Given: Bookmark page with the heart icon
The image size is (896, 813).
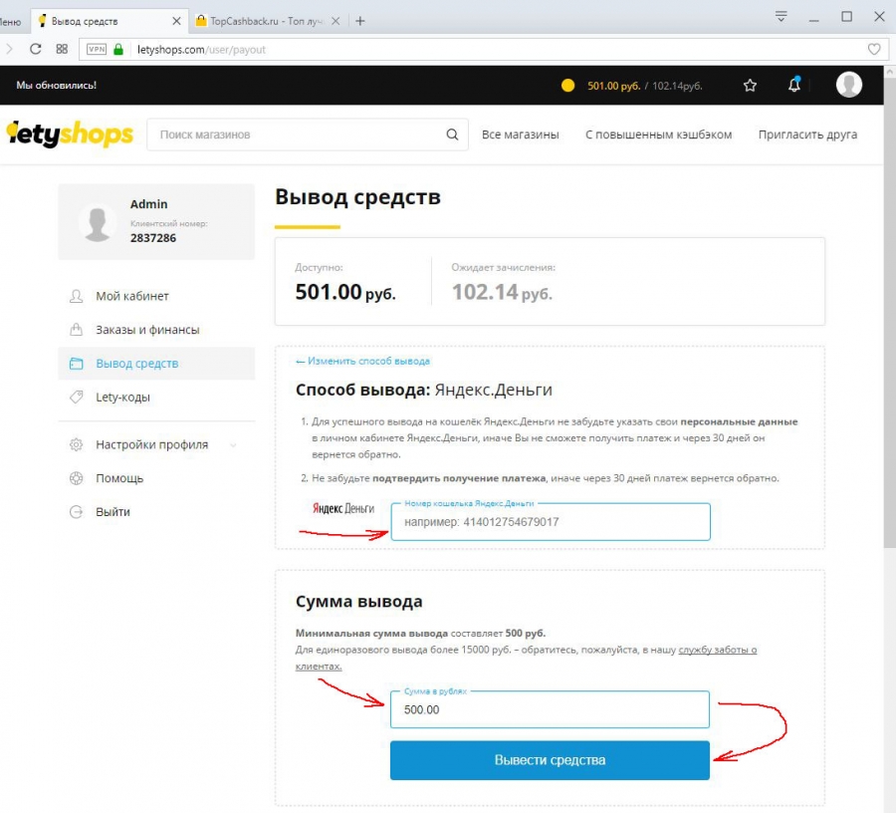Looking at the screenshot, I should point(874,49).
